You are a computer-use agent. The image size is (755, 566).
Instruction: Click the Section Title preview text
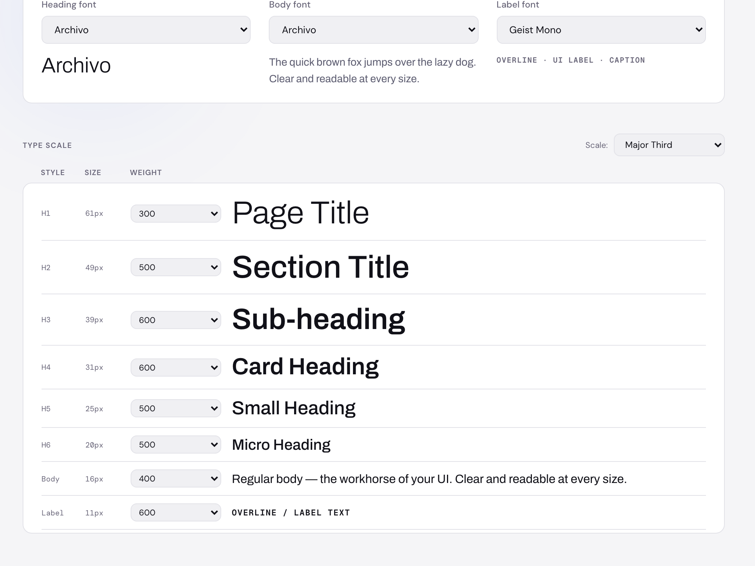click(x=320, y=267)
